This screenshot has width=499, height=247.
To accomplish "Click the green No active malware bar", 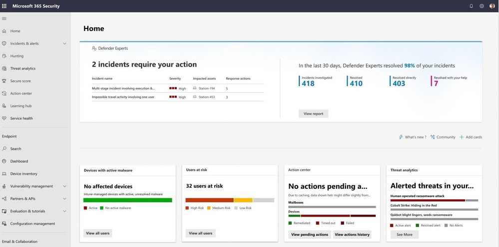I will [127, 200].
